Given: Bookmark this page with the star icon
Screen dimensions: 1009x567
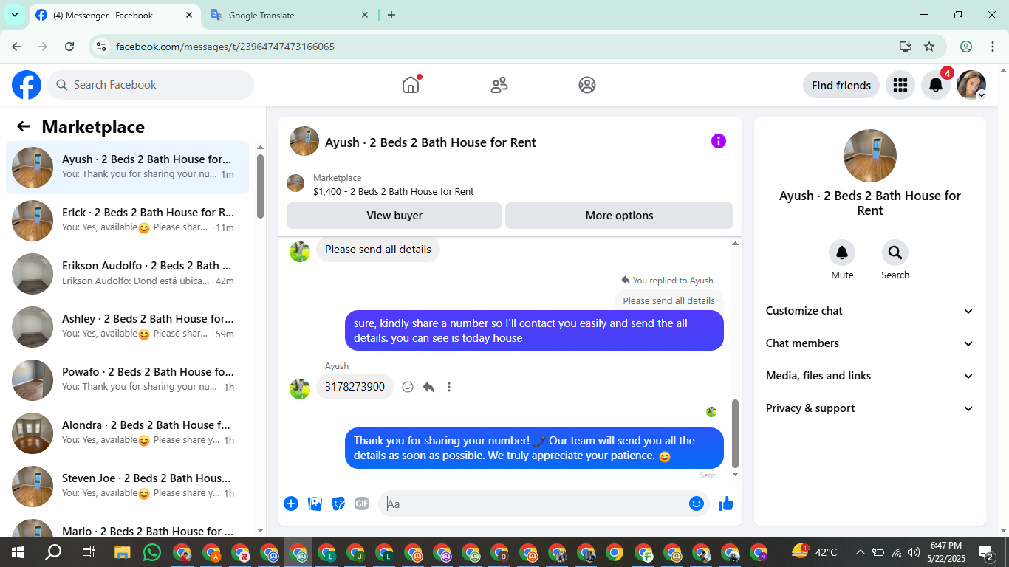Looking at the screenshot, I should (929, 47).
